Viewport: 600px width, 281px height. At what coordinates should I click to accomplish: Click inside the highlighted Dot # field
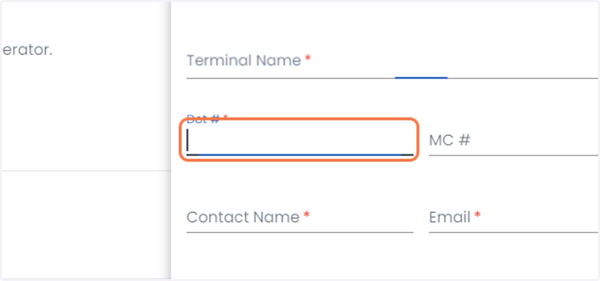pyautogui.click(x=299, y=139)
